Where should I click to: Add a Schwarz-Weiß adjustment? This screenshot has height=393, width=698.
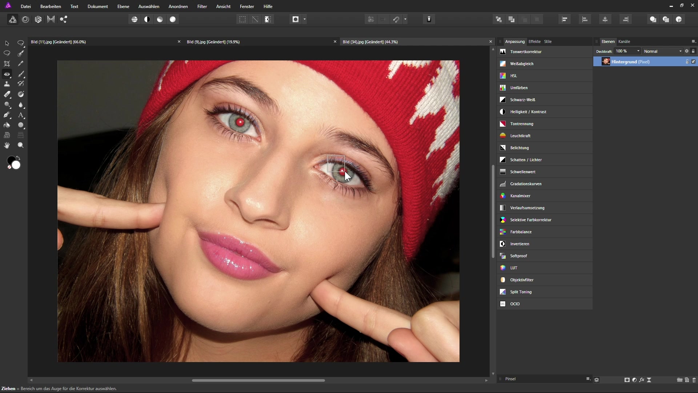(522, 100)
